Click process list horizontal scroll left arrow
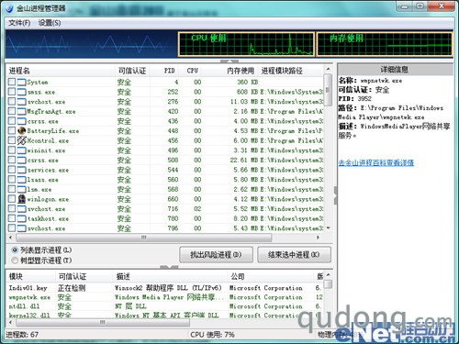This screenshot has width=459, height=344. coord(10,238)
